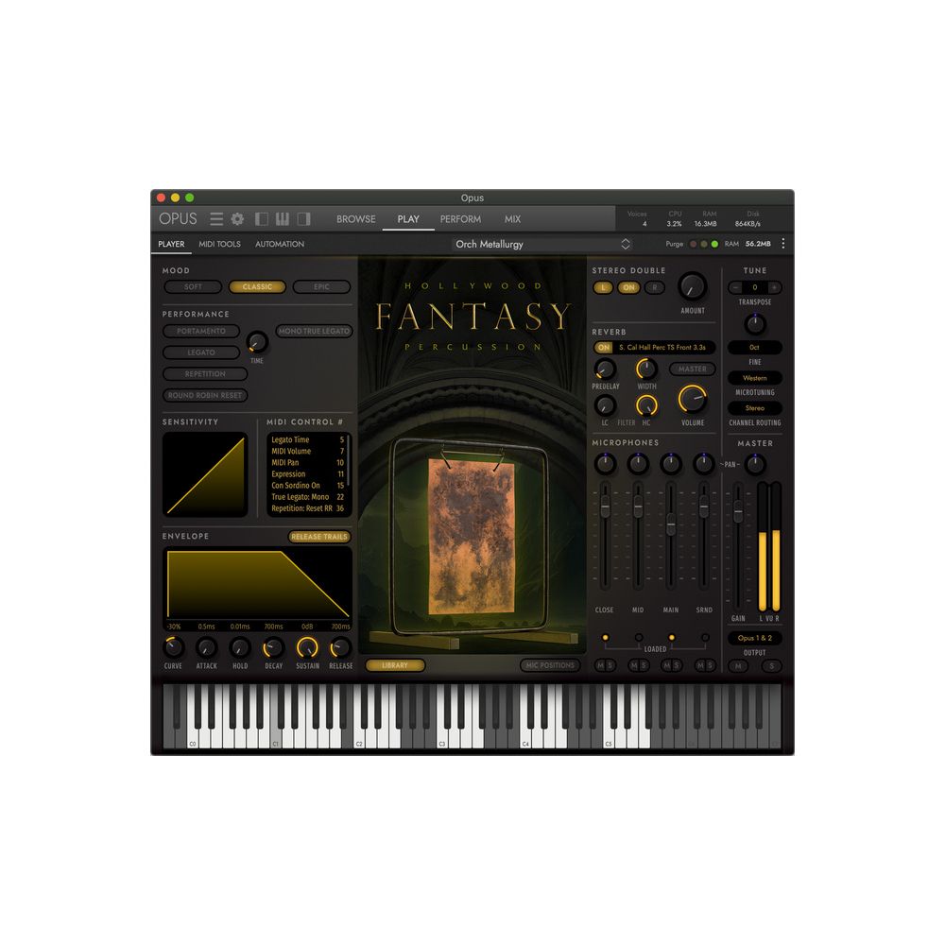Open MIC POSITIONS

click(551, 665)
